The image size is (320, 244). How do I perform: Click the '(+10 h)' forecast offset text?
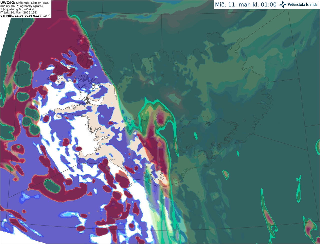tap(45, 16)
